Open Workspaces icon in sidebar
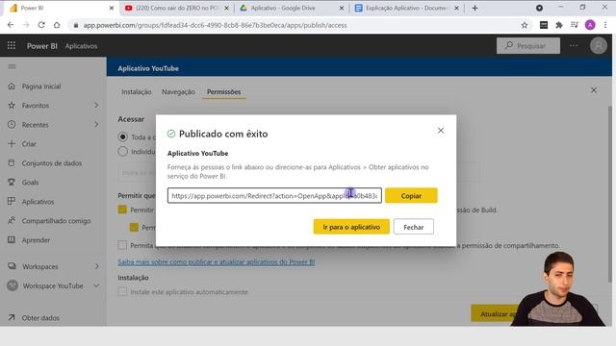Image resolution: width=616 pixels, height=346 pixels. (13, 266)
